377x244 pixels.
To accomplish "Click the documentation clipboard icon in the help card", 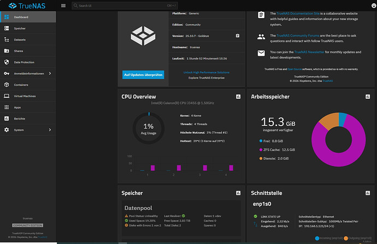I will 261,15.
